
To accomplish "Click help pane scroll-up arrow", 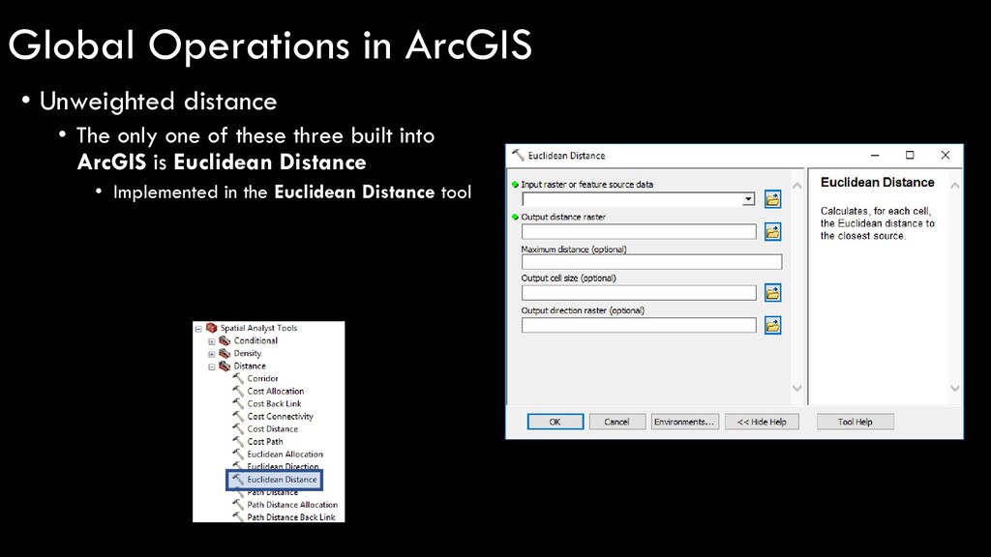I will pyautogui.click(x=955, y=186).
